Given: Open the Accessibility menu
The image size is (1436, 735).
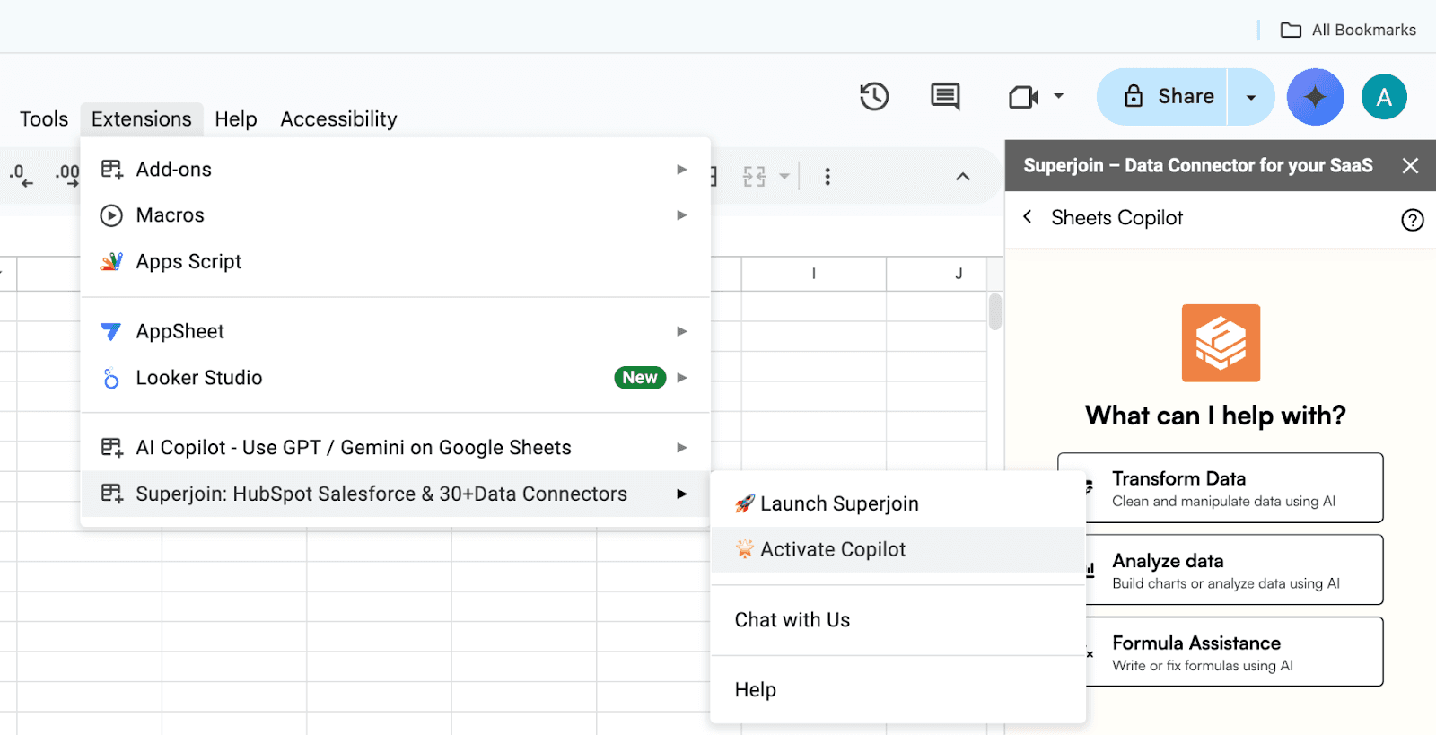Looking at the screenshot, I should pos(338,119).
